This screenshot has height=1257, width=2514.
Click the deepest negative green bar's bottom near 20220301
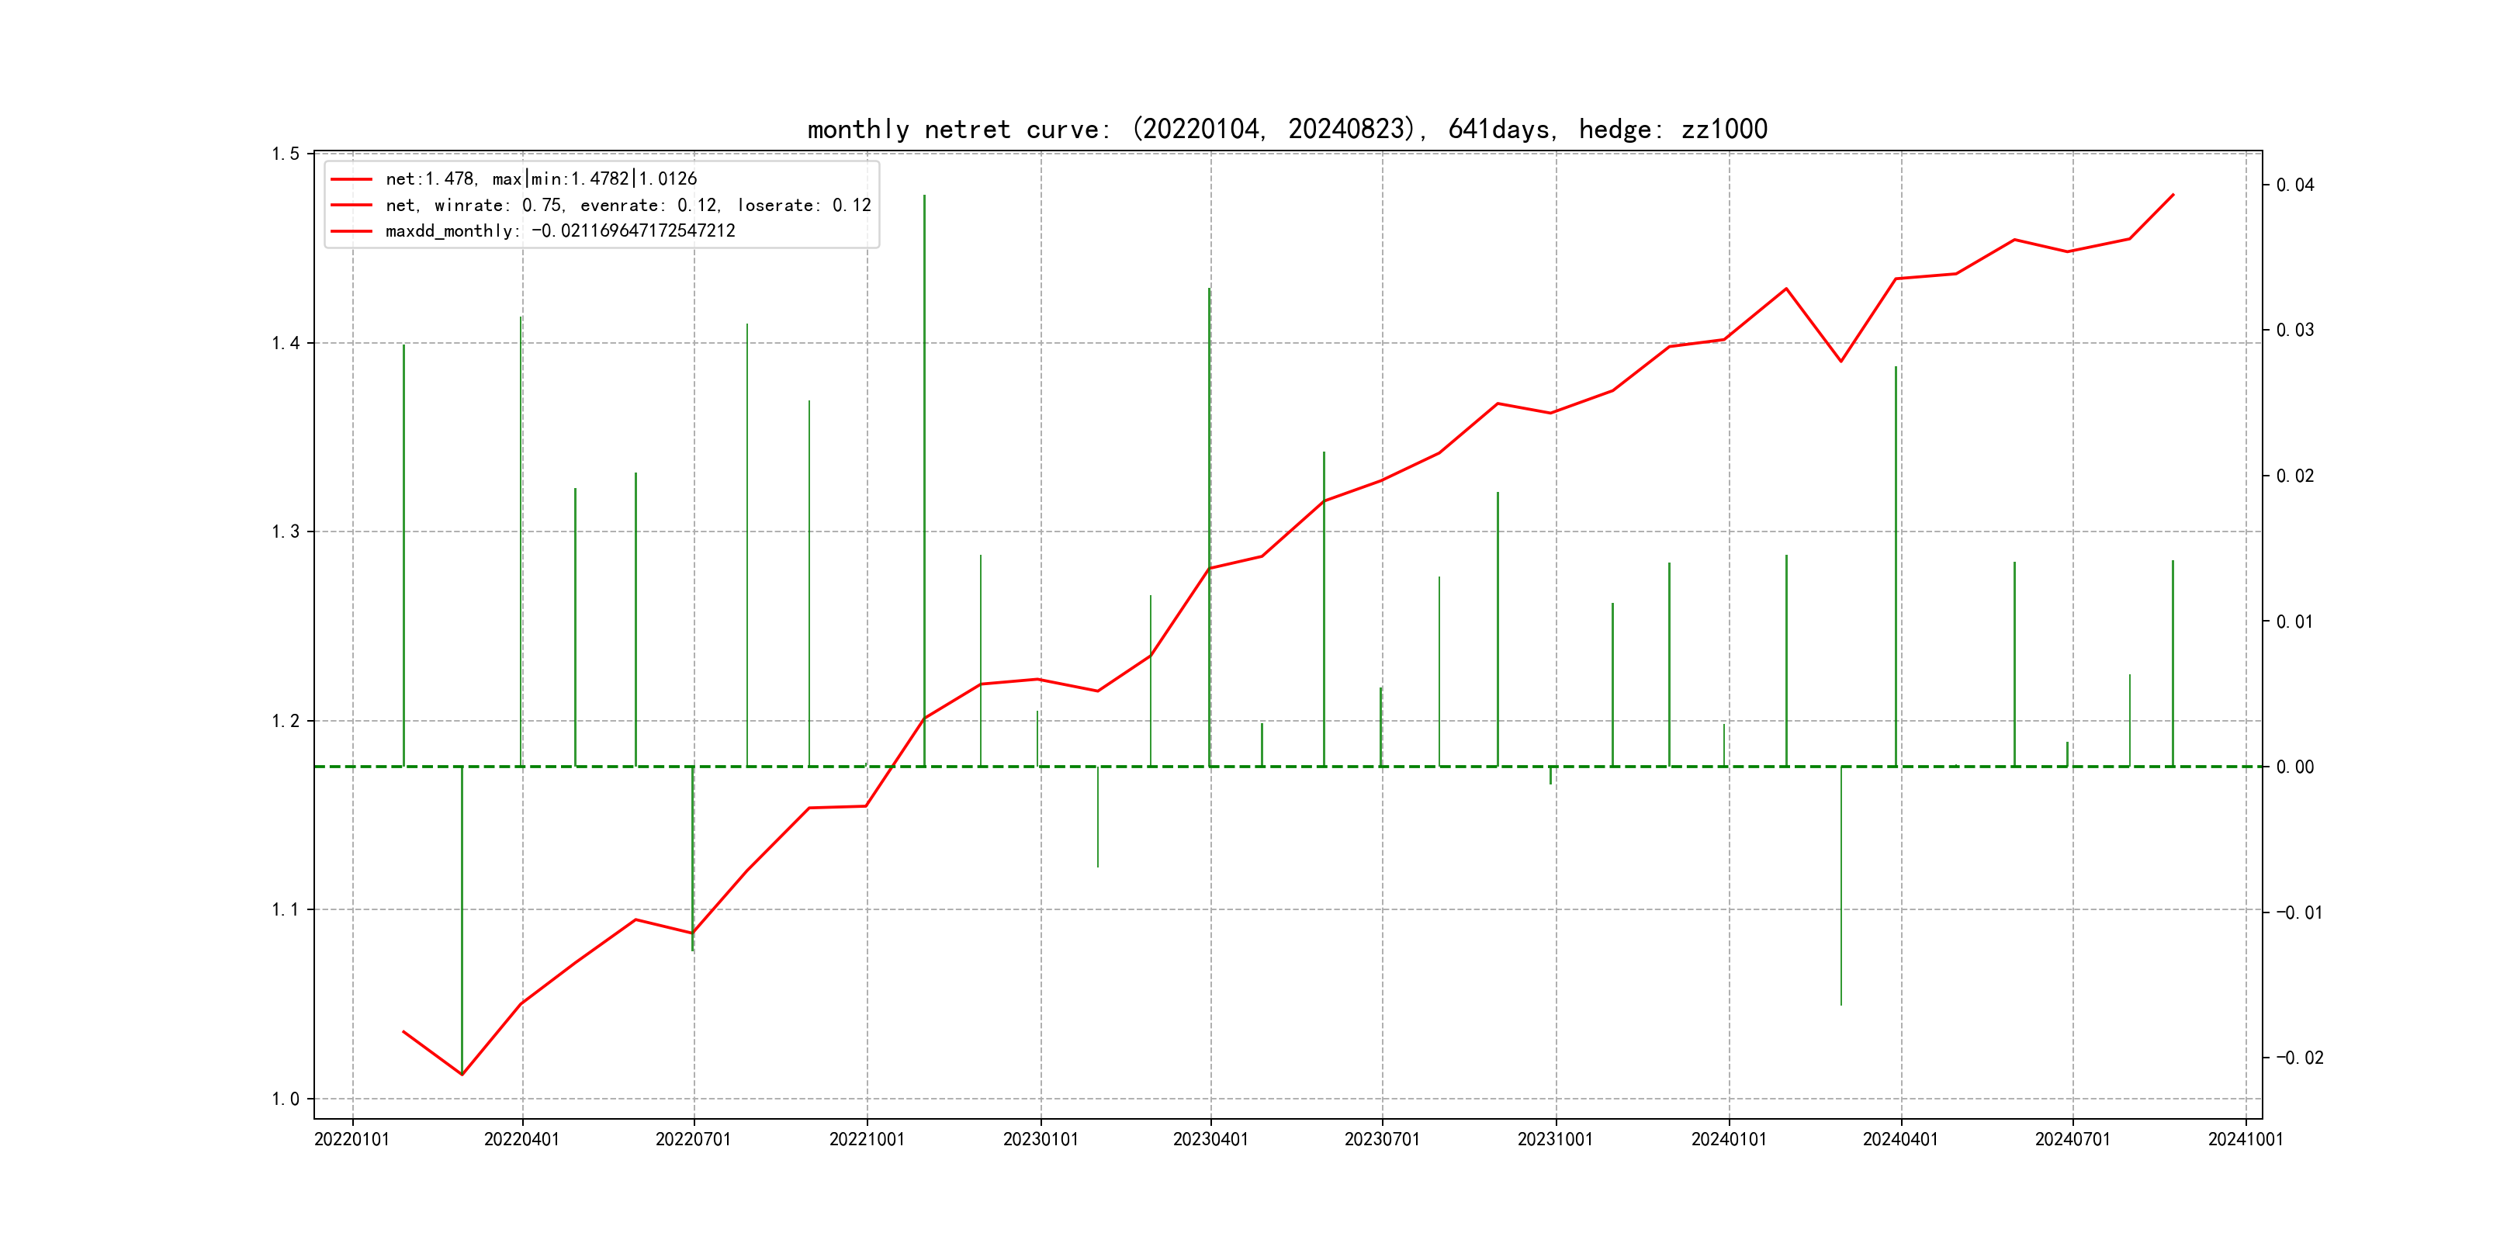pos(462,1072)
